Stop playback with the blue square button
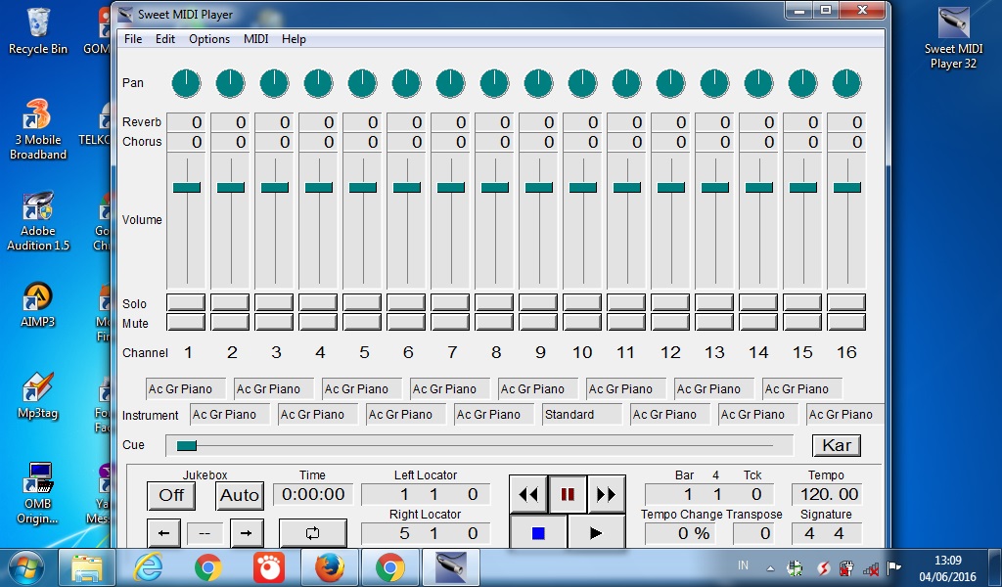The width and height of the screenshot is (1002, 587). pyautogui.click(x=538, y=533)
